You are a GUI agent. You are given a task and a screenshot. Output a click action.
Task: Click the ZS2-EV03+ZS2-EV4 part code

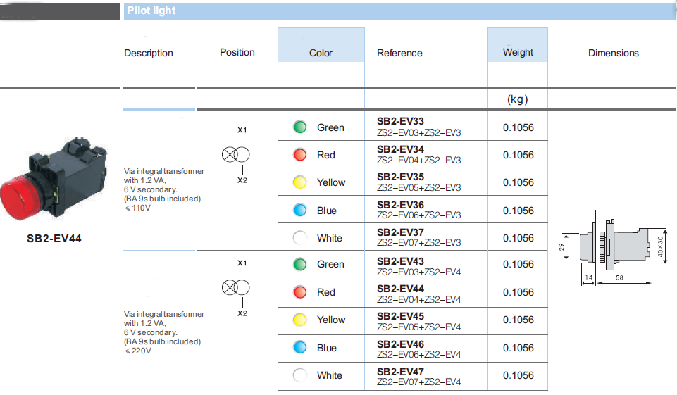tap(418, 272)
